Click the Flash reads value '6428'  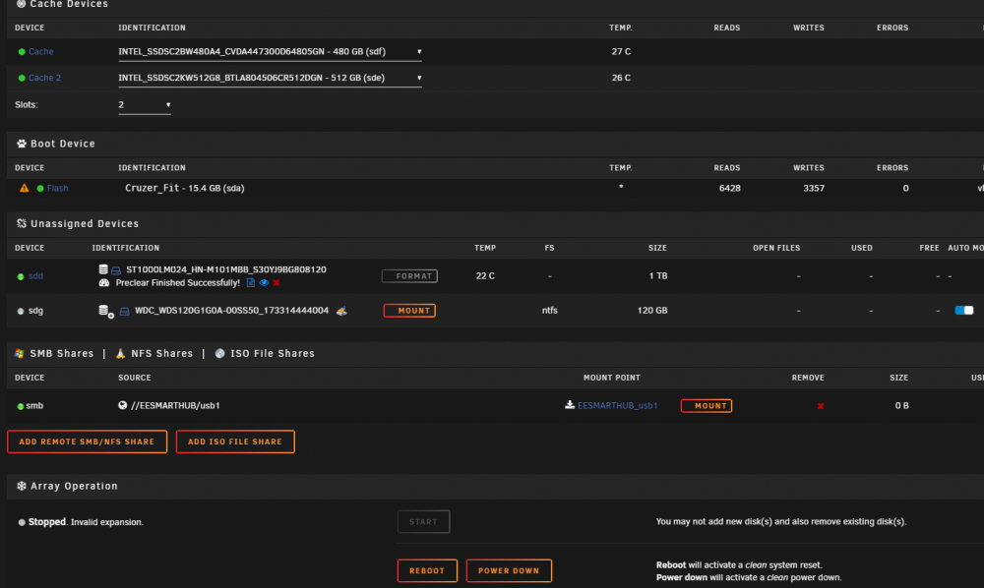click(729, 188)
